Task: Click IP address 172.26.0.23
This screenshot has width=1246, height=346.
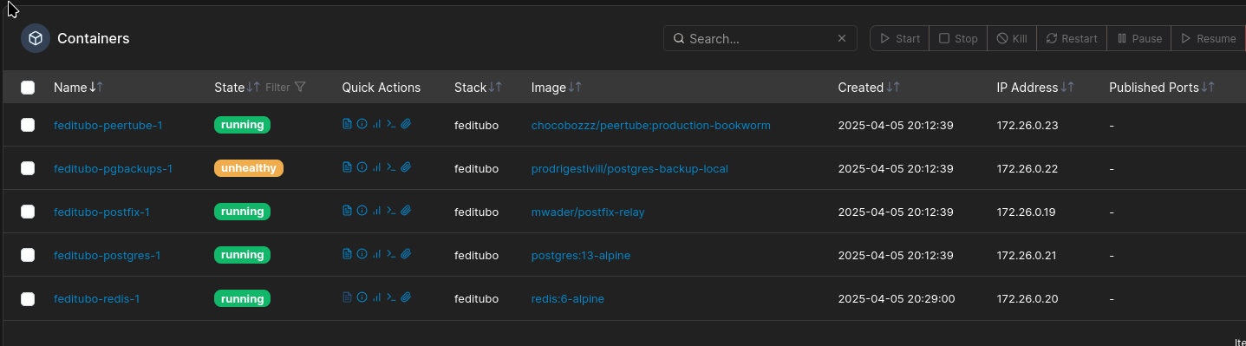Action: [x=1027, y=125]
